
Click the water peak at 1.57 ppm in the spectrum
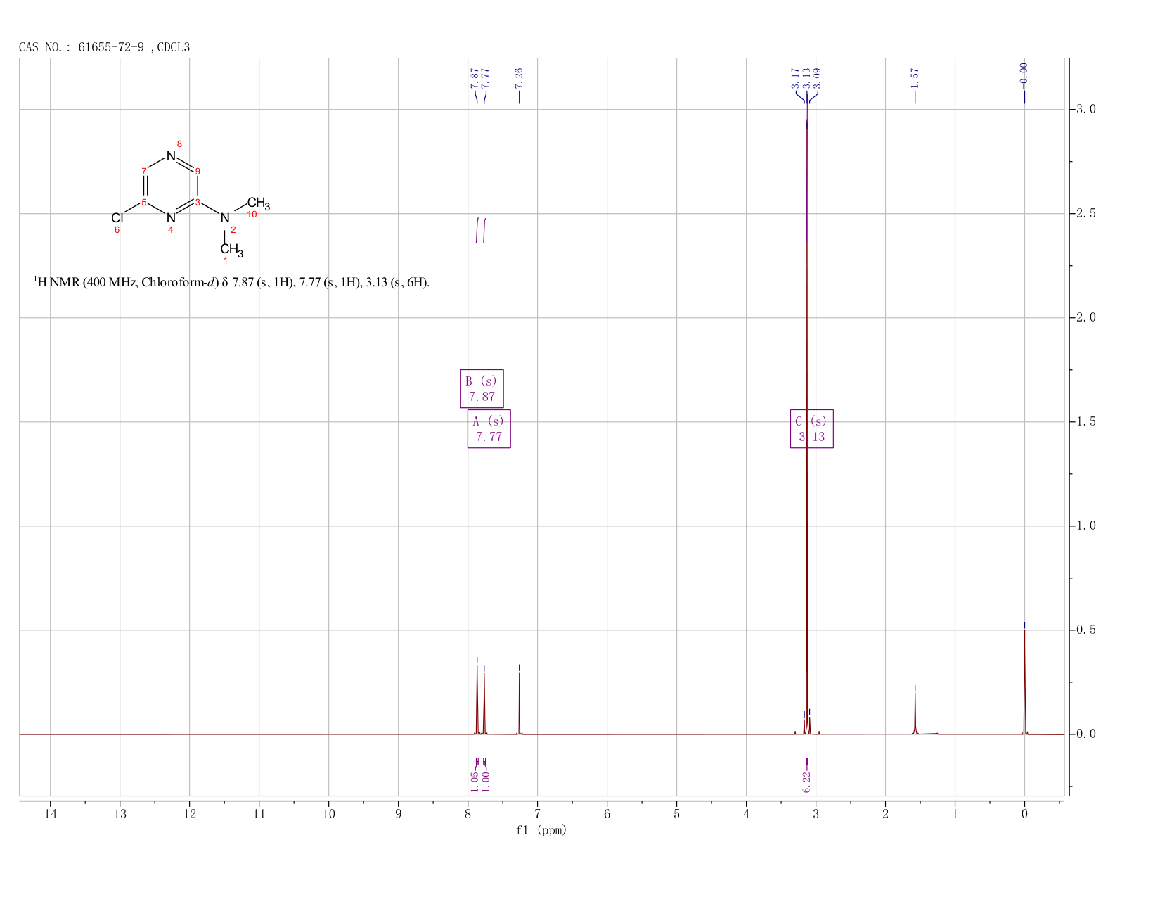click(915, 714)
